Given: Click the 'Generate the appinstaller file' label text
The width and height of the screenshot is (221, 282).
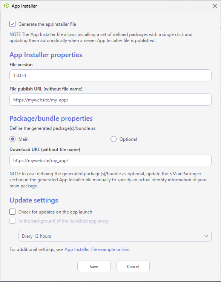Looking at the screenshot, I should 47,24.
